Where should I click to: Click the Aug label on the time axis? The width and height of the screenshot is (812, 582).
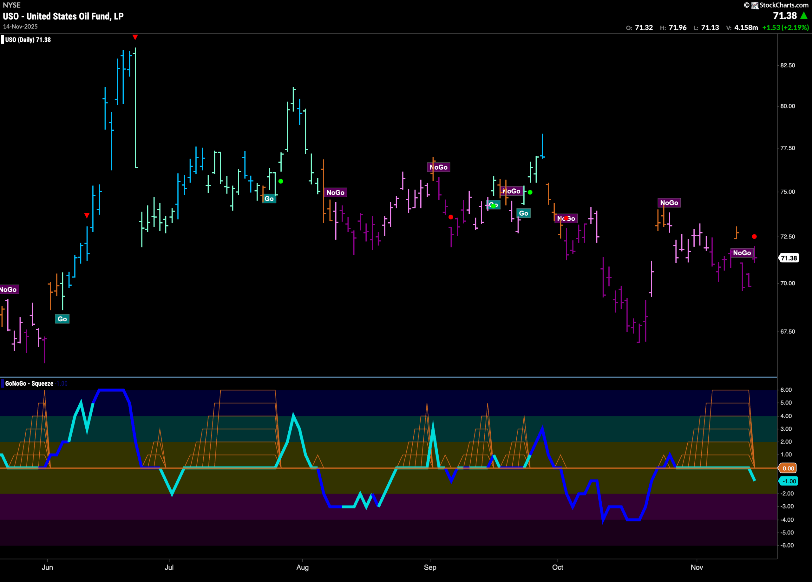tap(303, 567)
